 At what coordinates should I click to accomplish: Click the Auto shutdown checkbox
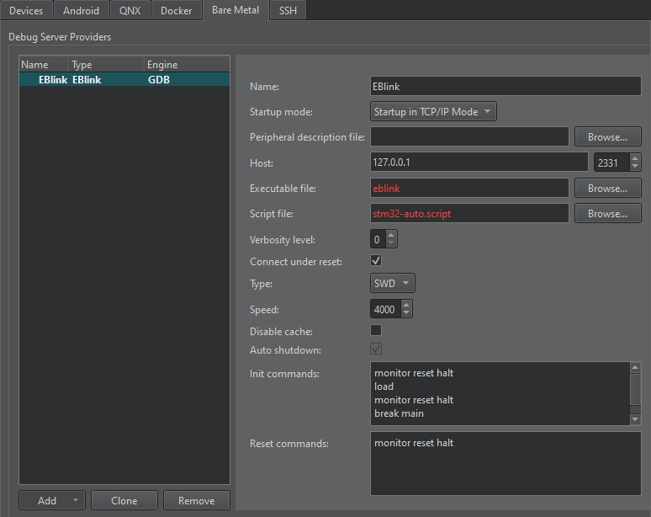(376, 349)
